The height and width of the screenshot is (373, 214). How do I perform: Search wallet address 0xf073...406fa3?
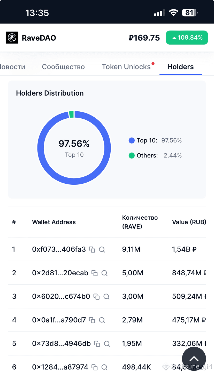point(102,249)
